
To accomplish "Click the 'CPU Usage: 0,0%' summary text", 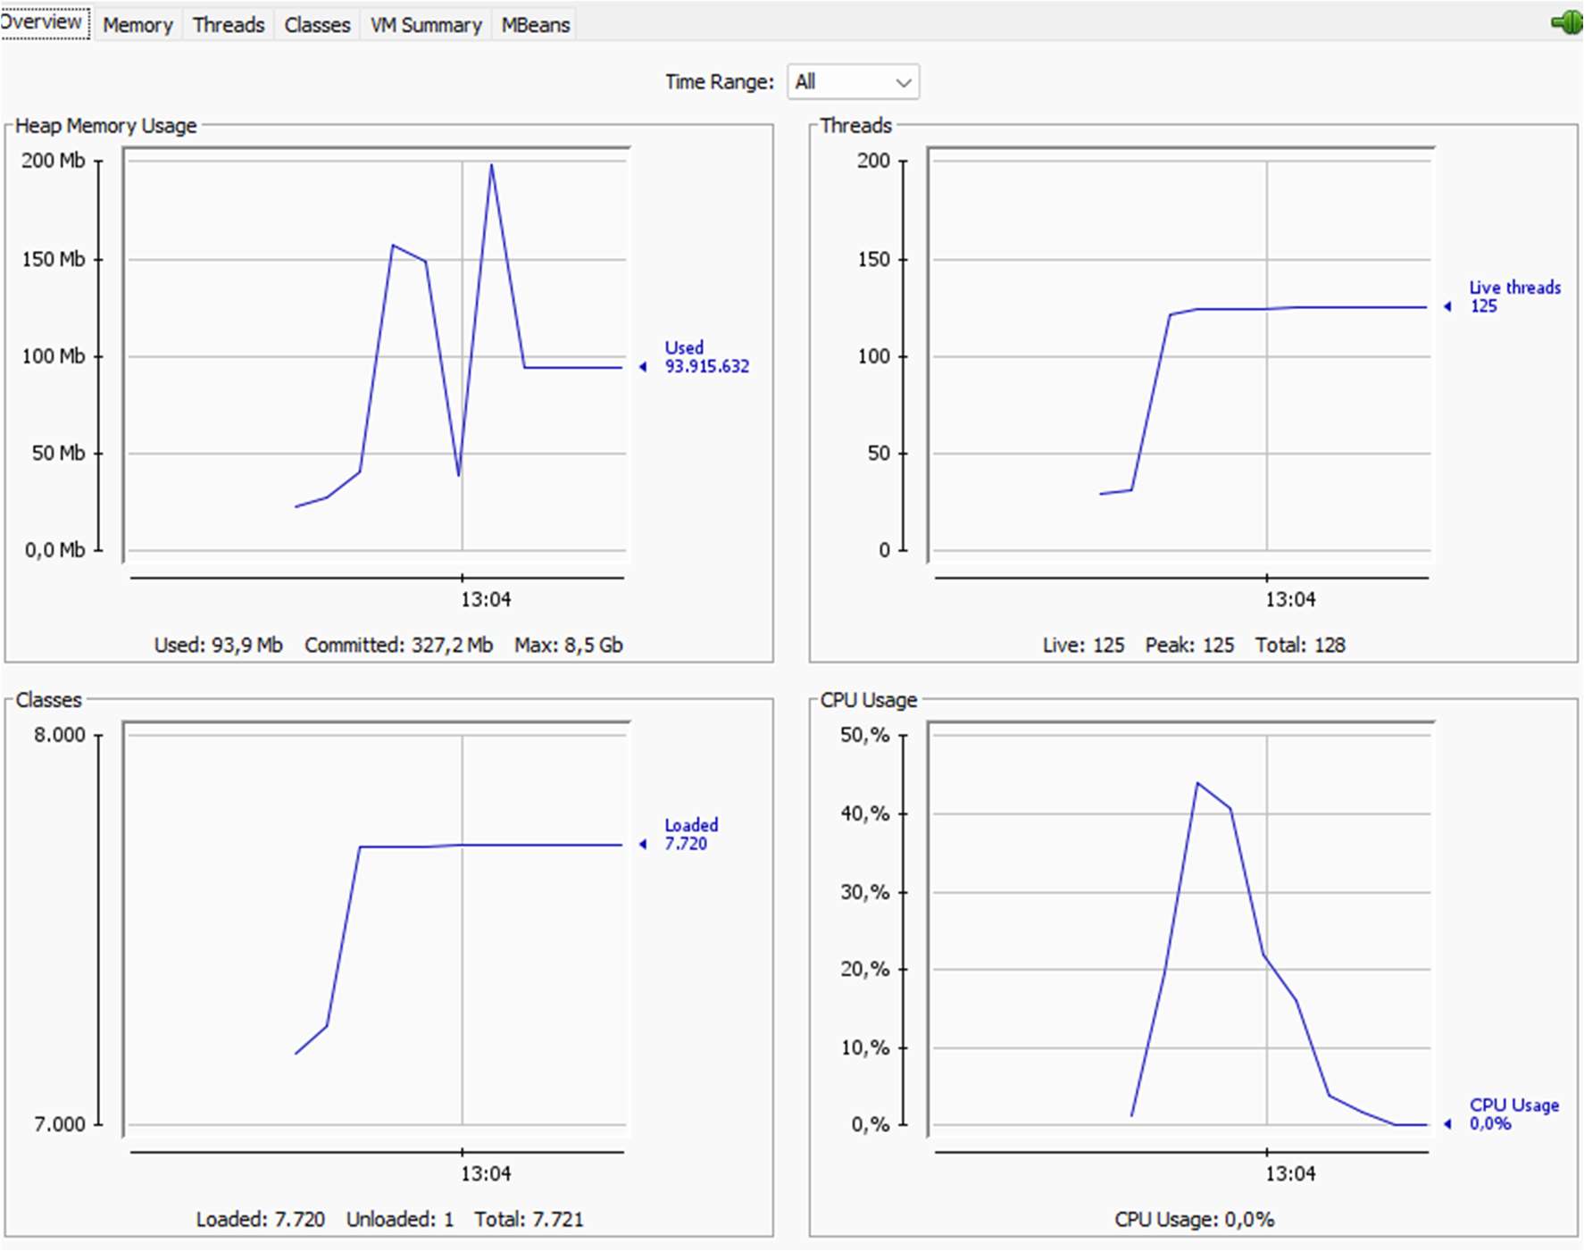I will coord(1194,1219).
